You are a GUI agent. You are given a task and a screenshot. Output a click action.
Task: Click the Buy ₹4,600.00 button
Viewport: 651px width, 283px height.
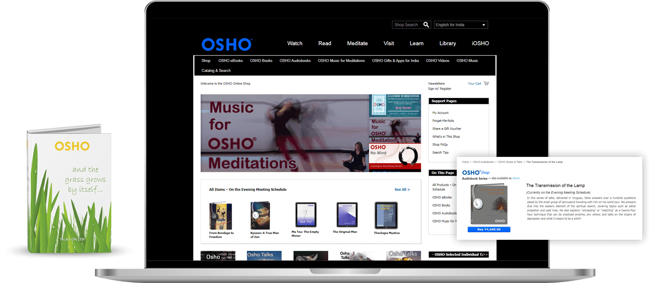tap(489, 229)
